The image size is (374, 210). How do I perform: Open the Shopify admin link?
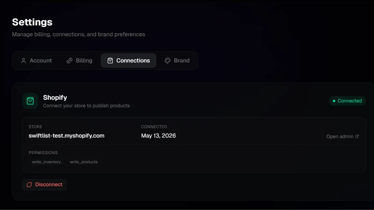click(x=343, y=136)
